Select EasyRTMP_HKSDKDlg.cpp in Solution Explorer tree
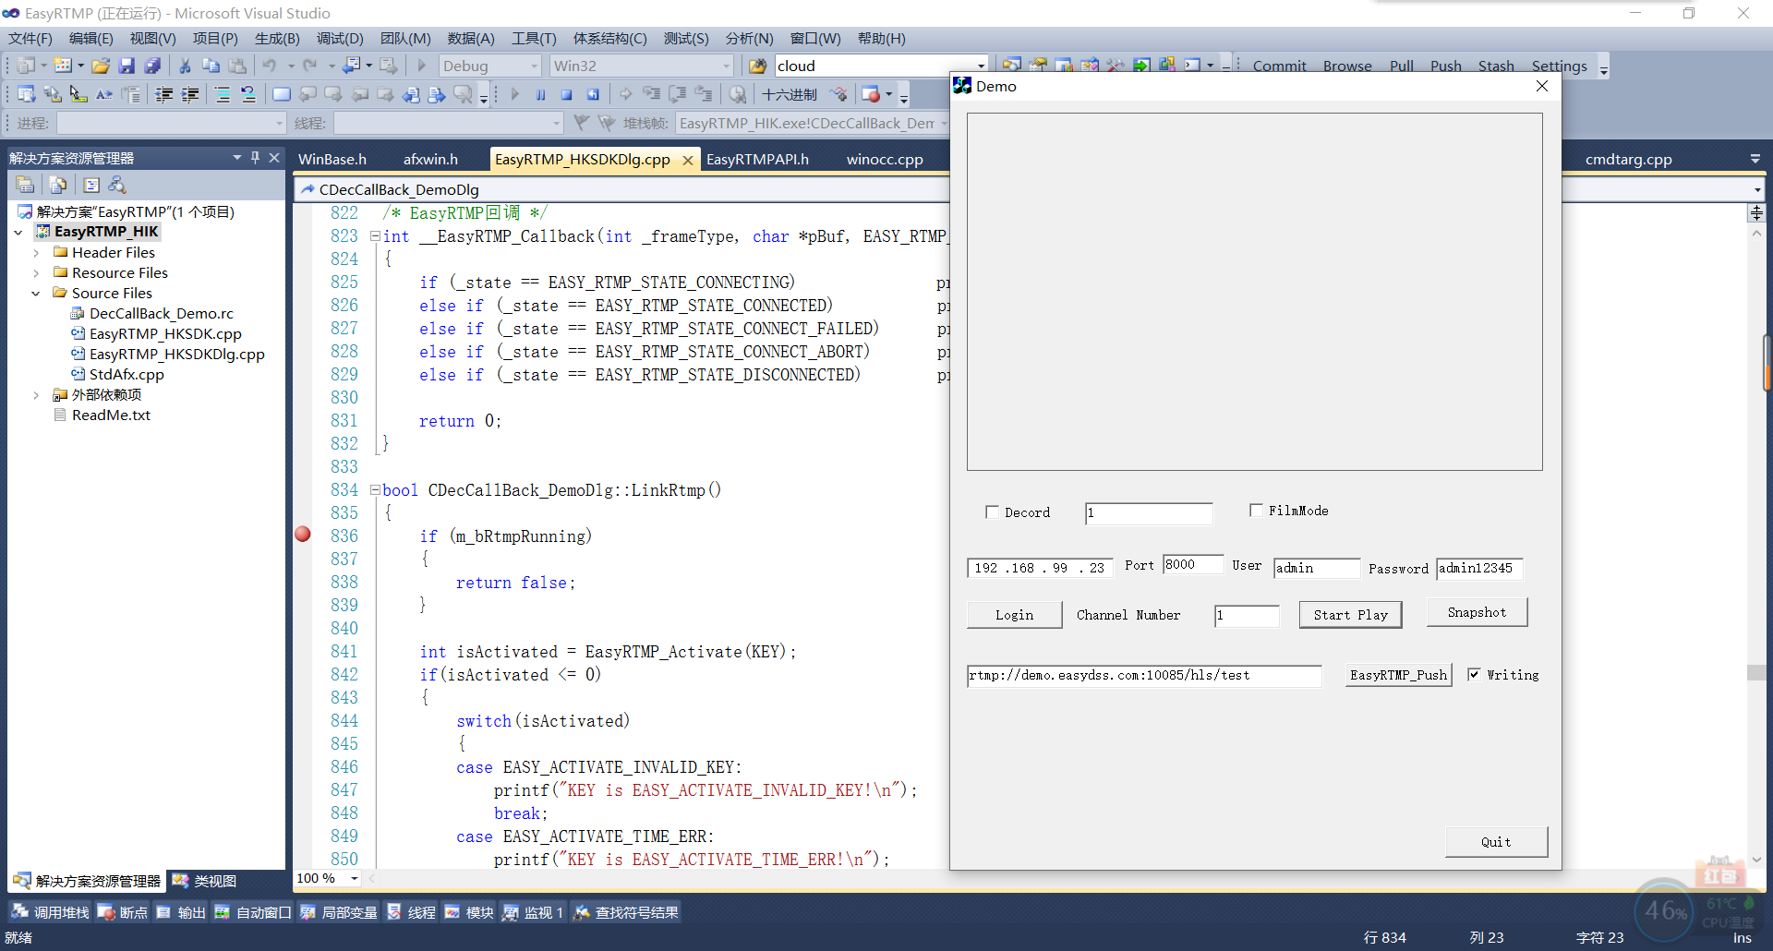1773x951 pixels. (x=176, y=355)
